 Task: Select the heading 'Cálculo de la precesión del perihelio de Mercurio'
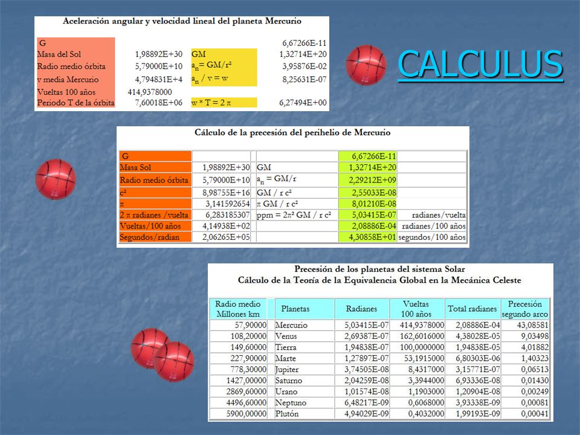click(x=292, y=132)
